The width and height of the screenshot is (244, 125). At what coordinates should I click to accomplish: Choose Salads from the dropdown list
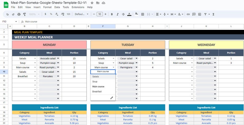pyautogui.click(x=103, y=77)
